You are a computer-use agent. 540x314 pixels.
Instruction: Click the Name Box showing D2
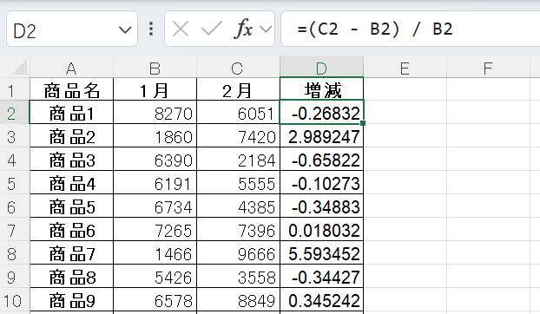pos(72,29)
